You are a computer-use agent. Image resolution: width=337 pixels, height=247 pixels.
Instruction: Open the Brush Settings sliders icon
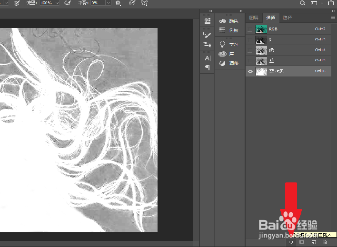207,44
